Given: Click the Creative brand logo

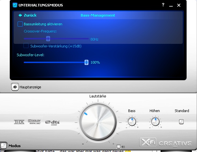Looking at the screenshot, I should point(175,144).
